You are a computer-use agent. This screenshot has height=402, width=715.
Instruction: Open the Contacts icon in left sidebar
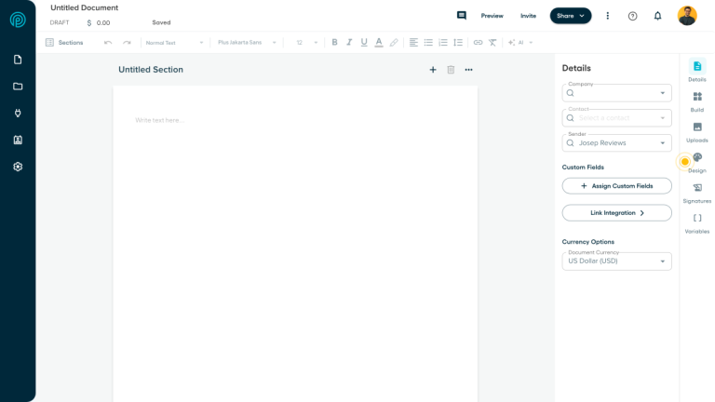coord(18,140)
